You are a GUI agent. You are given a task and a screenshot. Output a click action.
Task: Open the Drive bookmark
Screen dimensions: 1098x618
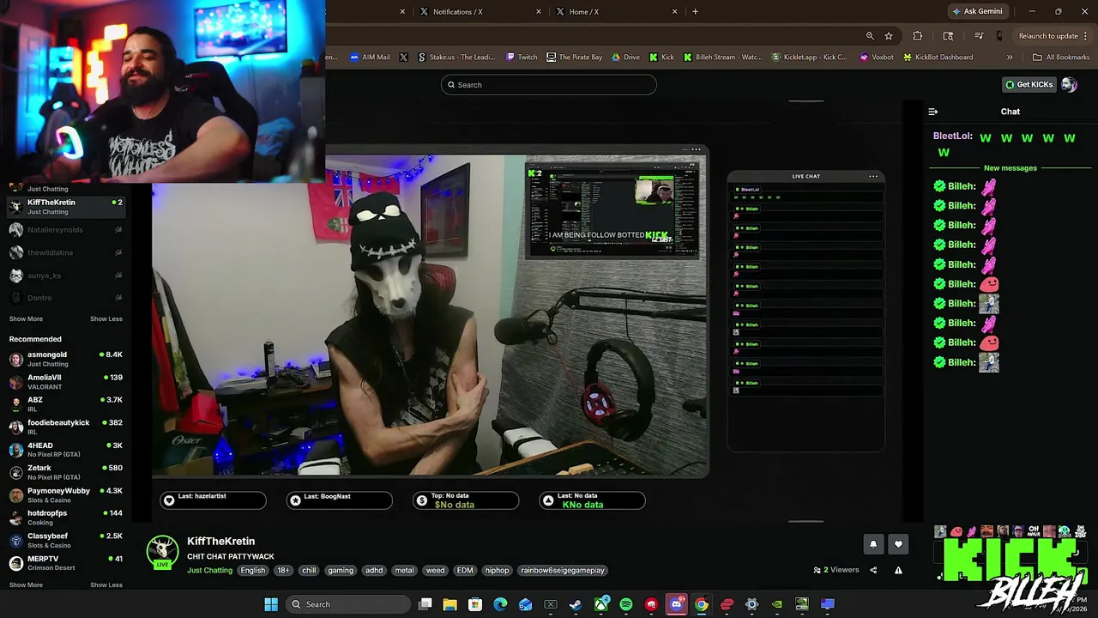625,58
